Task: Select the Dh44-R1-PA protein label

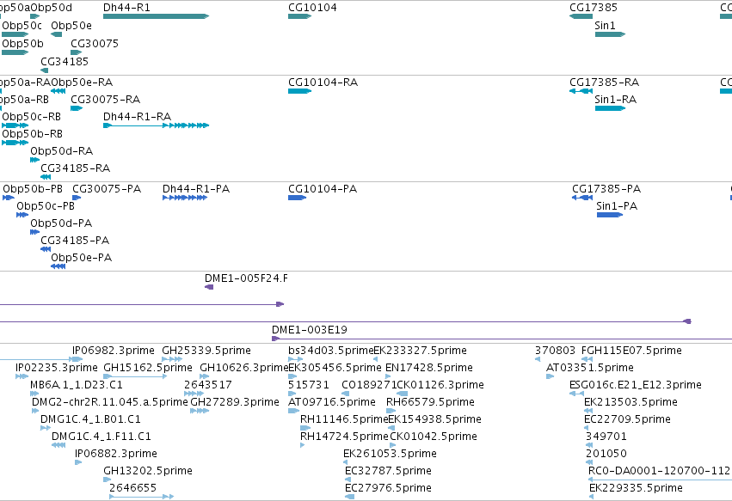Action: (196, 189)
